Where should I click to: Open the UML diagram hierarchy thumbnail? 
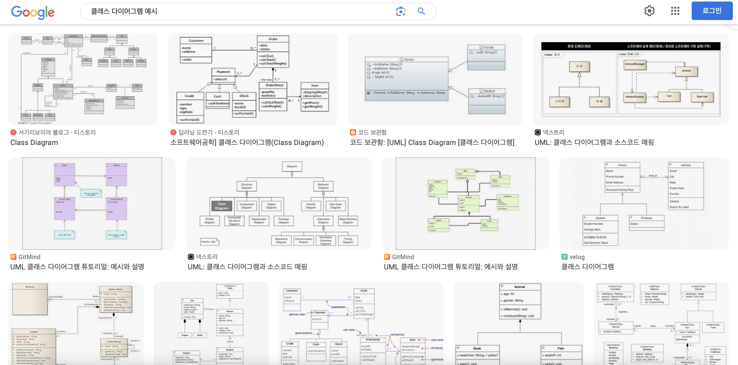pos(278,203)
